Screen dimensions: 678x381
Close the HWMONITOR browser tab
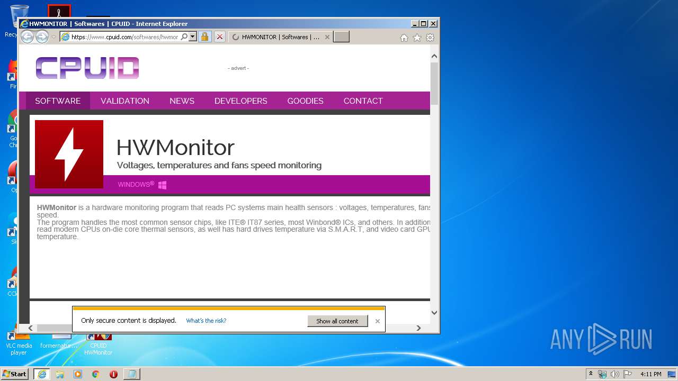tap(327, 37)
